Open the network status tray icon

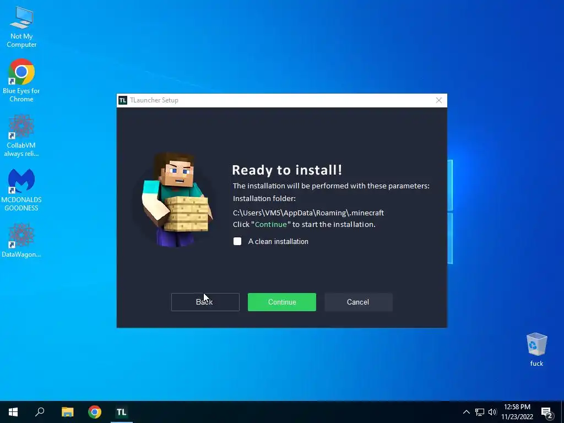pyautogui.click(x=480, y=412)
